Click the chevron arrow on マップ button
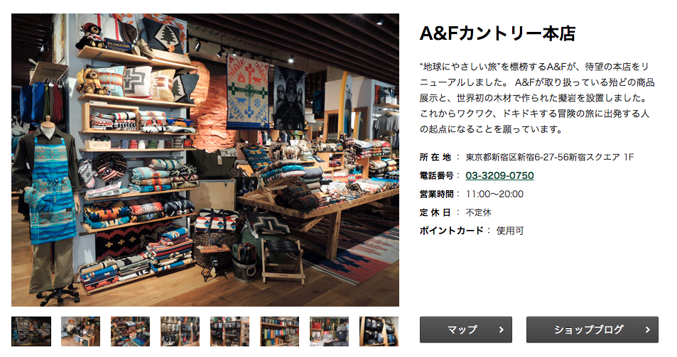Image resolution: width=677 pixels, height=357 pixels. pos(502,330)
